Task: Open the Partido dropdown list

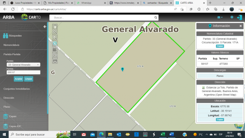Action: pyautogui.click(x=23, y=65)
